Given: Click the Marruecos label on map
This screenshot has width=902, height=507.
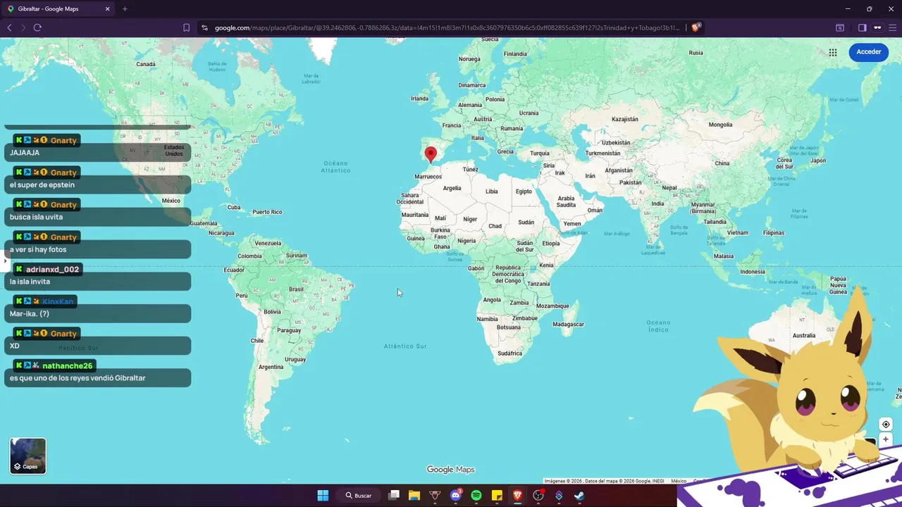Looking at the screenshot, I should tap(428, 177).
